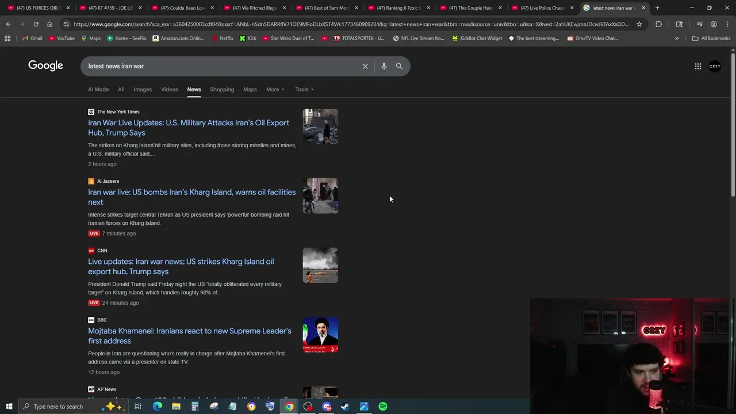This screenshot has height=414, width=736.
Task: Open the Google apps grid
Action: [x=697, y=66]
